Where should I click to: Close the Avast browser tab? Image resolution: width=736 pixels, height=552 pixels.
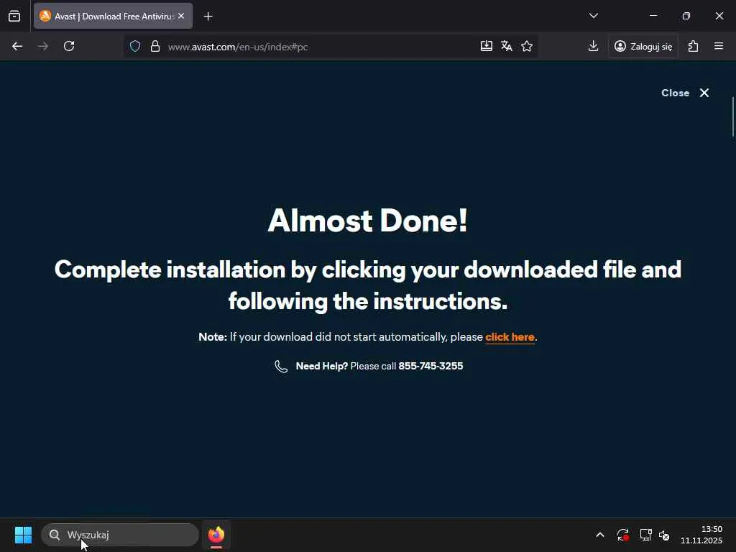click(x=181, y=16)
